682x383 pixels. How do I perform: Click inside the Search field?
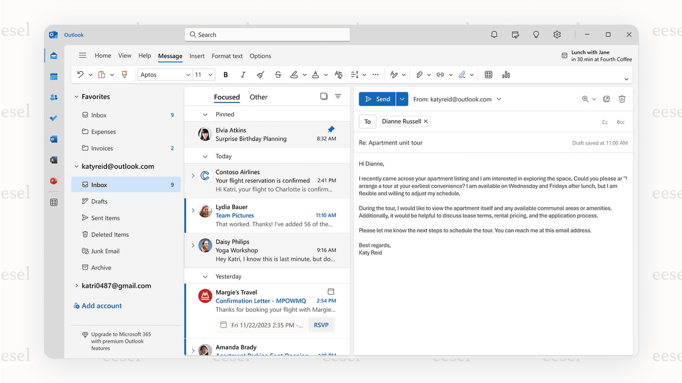coord(267,34)
